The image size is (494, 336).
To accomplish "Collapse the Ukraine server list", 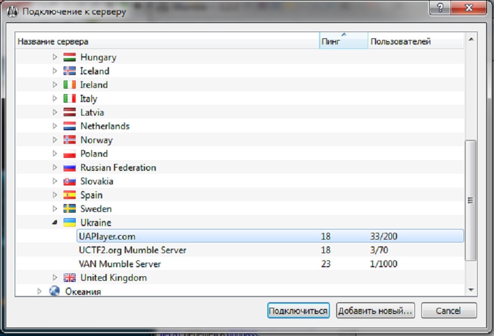I will [55, 223].
